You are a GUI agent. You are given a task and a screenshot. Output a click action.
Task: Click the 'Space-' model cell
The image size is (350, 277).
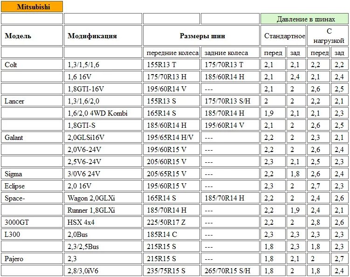point(32,198)
